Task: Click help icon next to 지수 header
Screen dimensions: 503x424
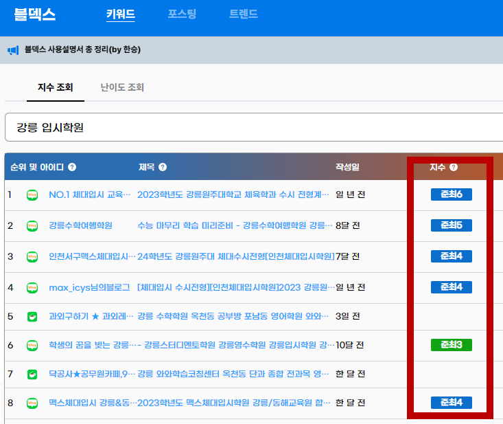Action: pyautogui.click(x=454, y=167)
